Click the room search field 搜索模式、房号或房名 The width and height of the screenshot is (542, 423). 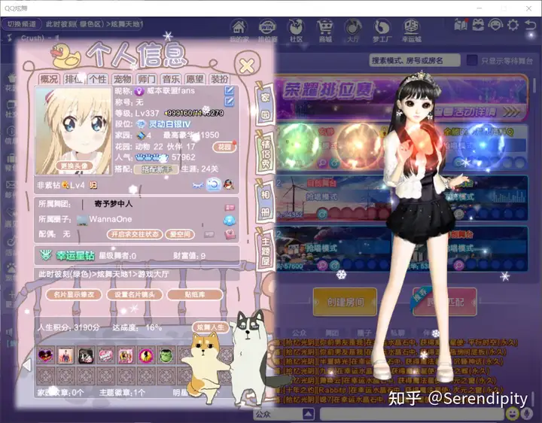click(415, 60)
